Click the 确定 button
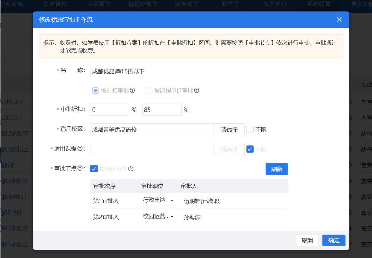Screen dimensions: 372x258 334,241
